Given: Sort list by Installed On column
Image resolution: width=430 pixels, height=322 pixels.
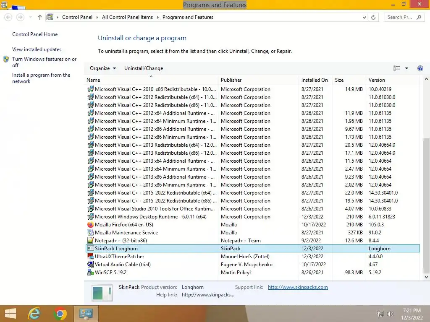Looking at the screenshot, I should click(315, 80).
